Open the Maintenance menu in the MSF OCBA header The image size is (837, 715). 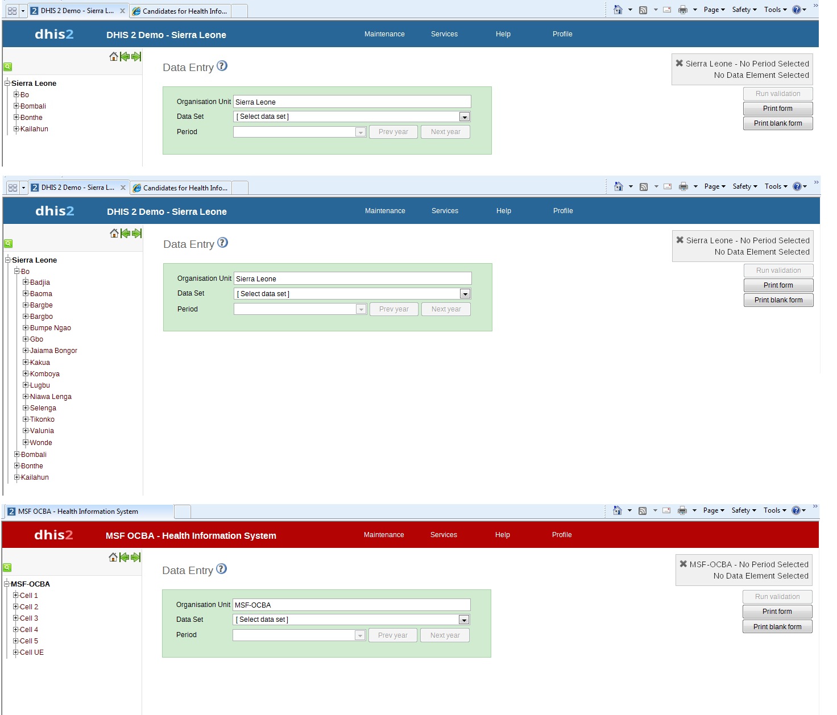point(384,535)
